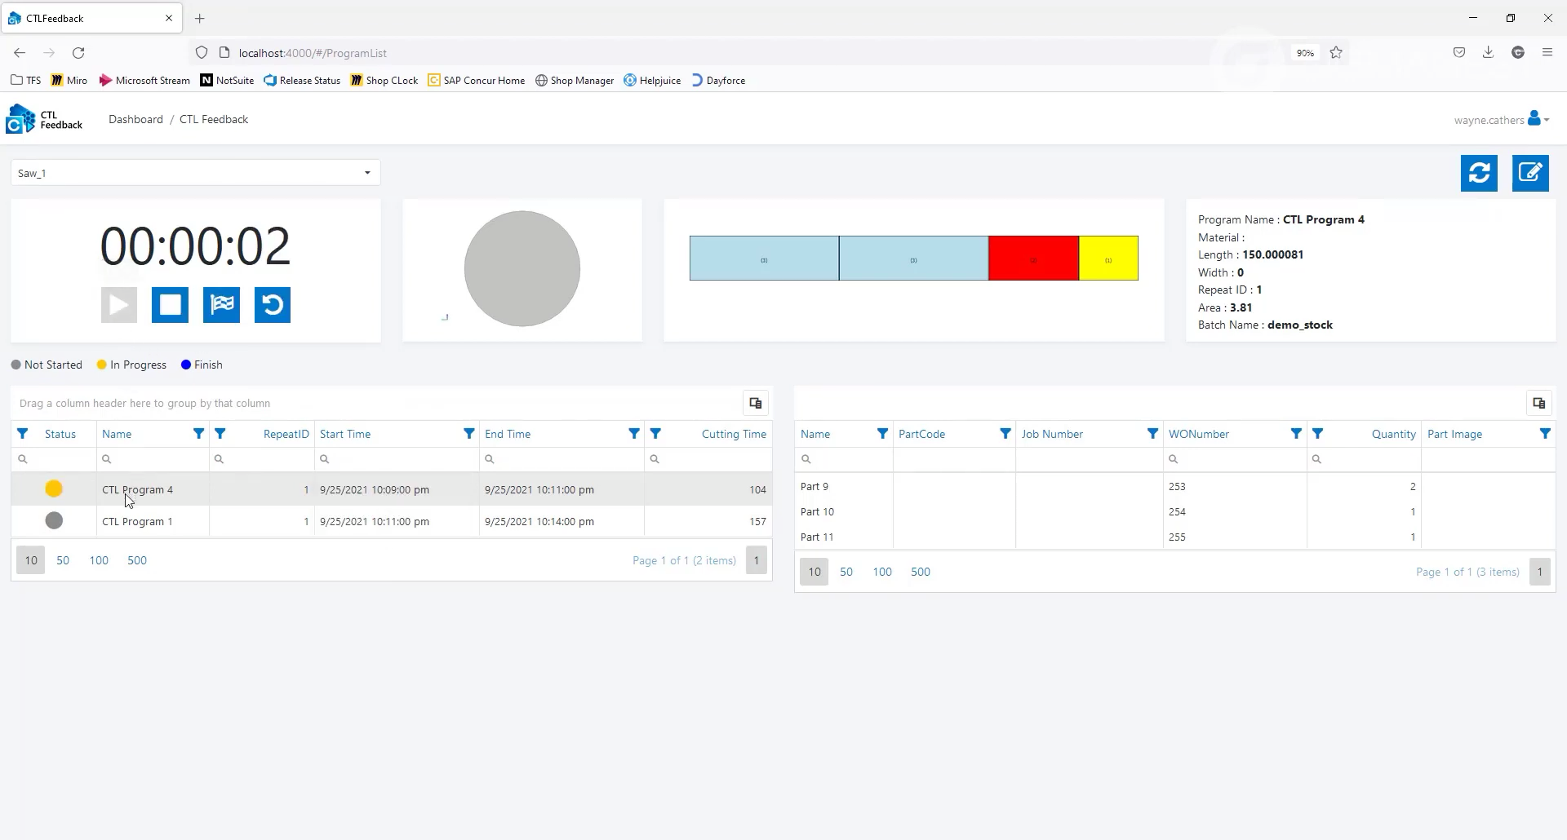
Task: Open filter dropdown on Name column
Action: click(198, 434)
